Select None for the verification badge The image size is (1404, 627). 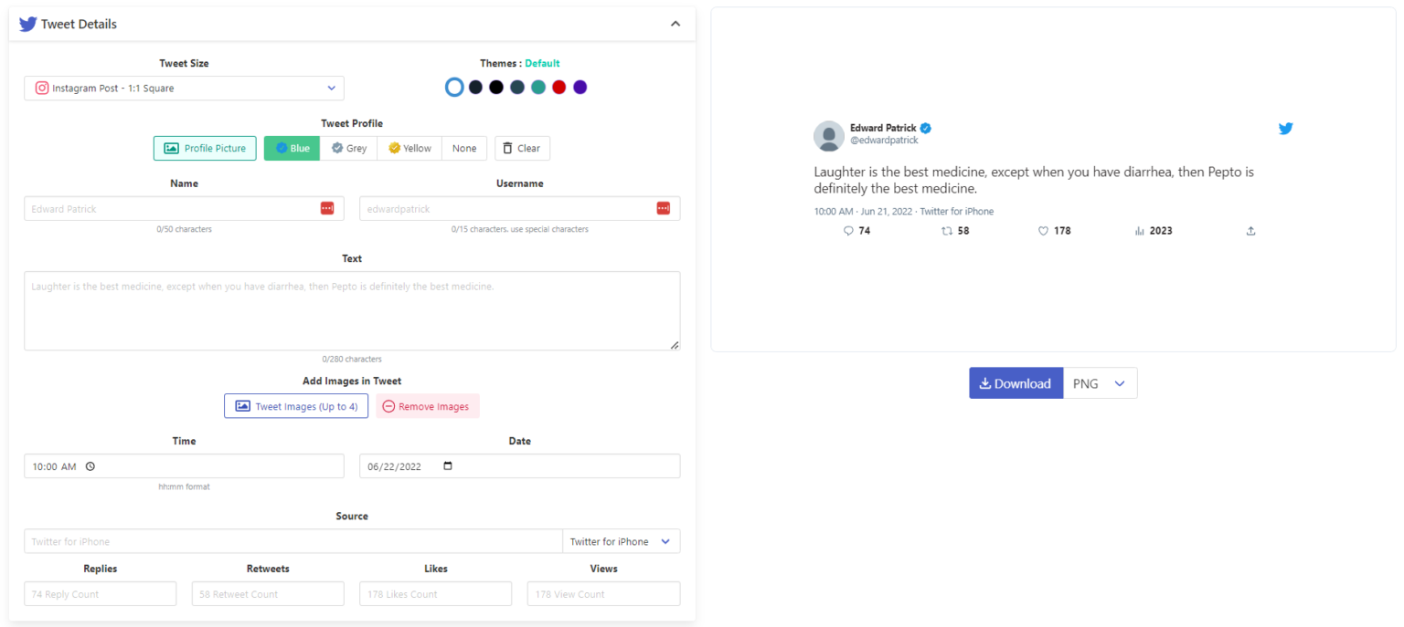pyautogui.click(x=464, y=148)
